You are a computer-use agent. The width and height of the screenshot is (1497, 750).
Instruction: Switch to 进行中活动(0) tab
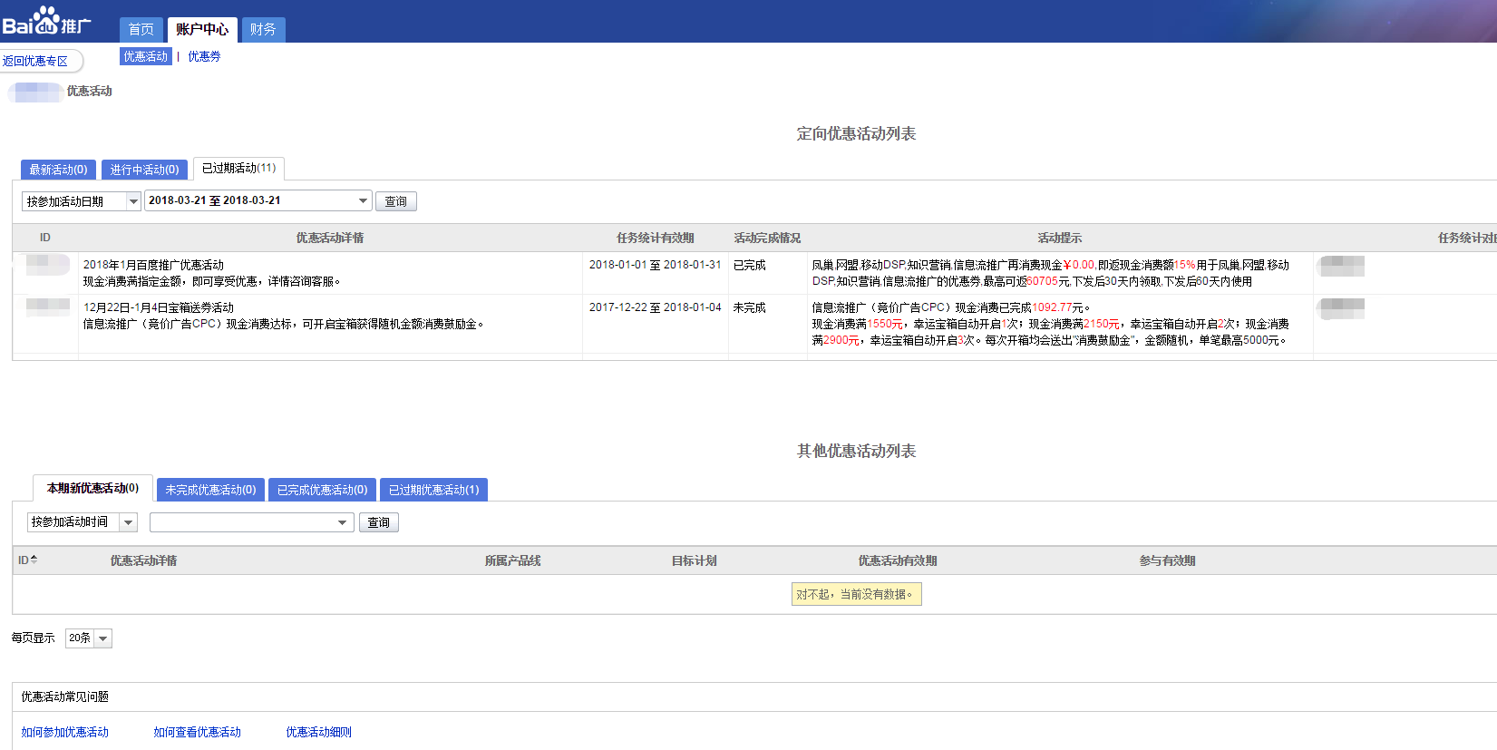[144, 170]
